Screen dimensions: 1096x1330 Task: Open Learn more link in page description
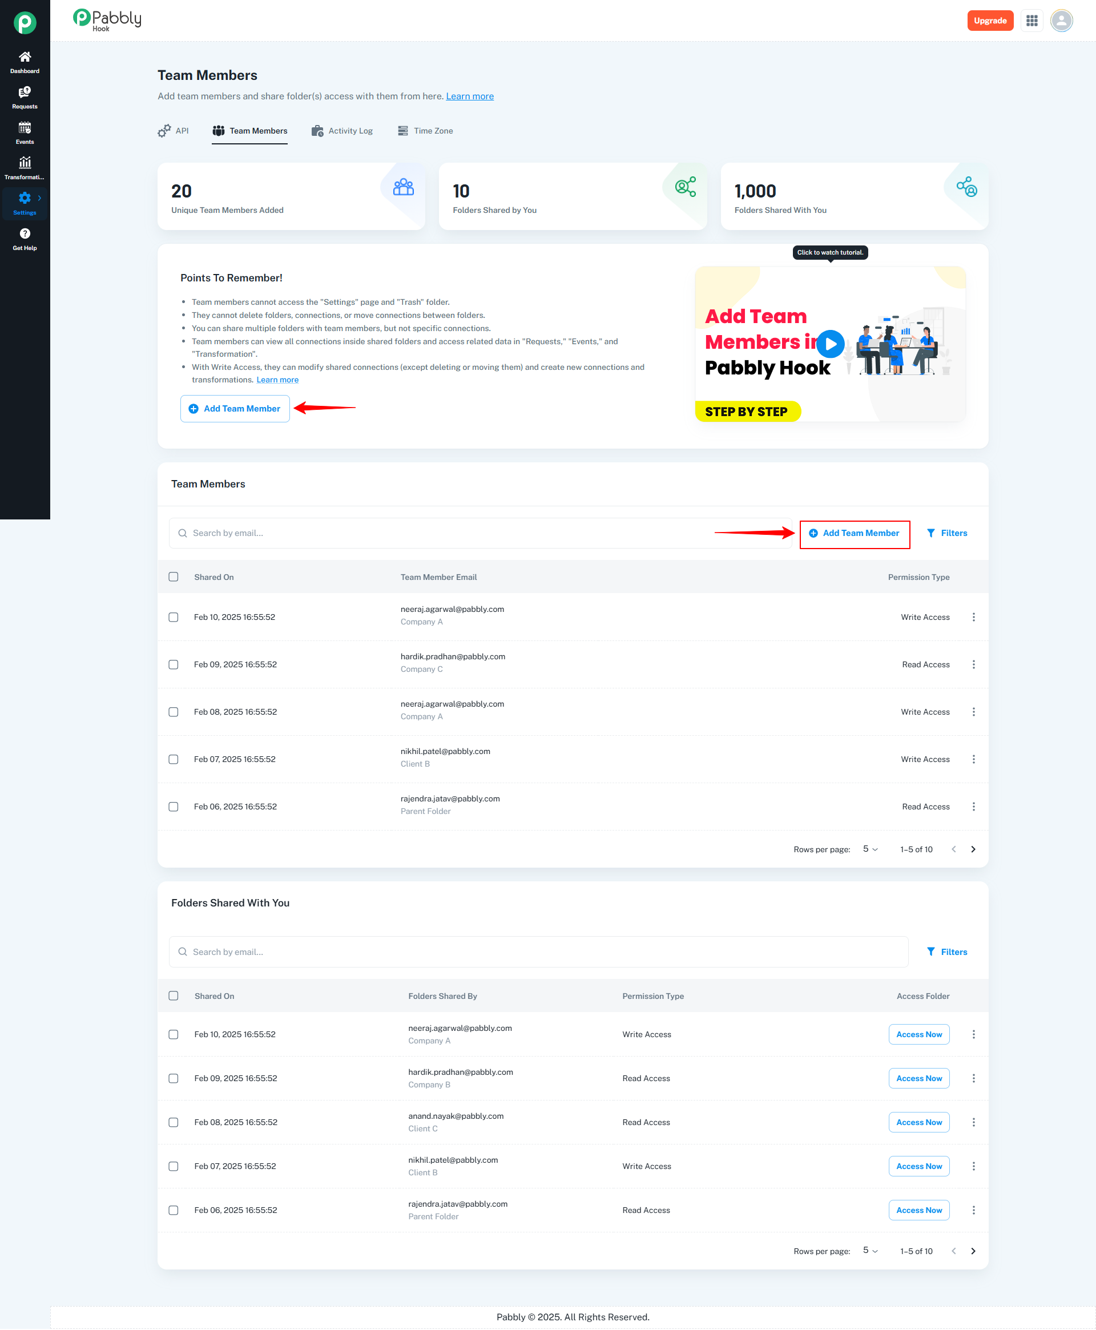[x=470, y=96]
